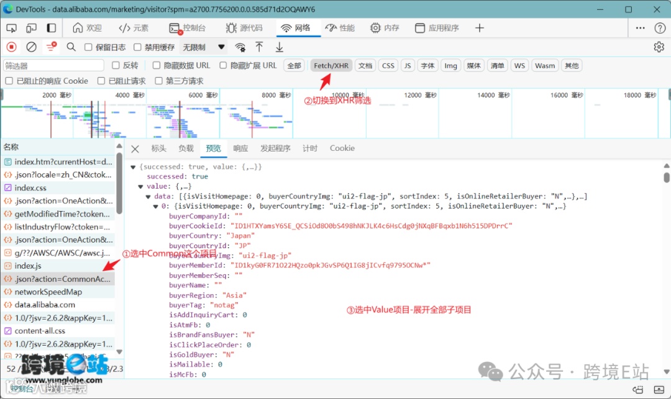Select the Wasm filter

point(545,66)
